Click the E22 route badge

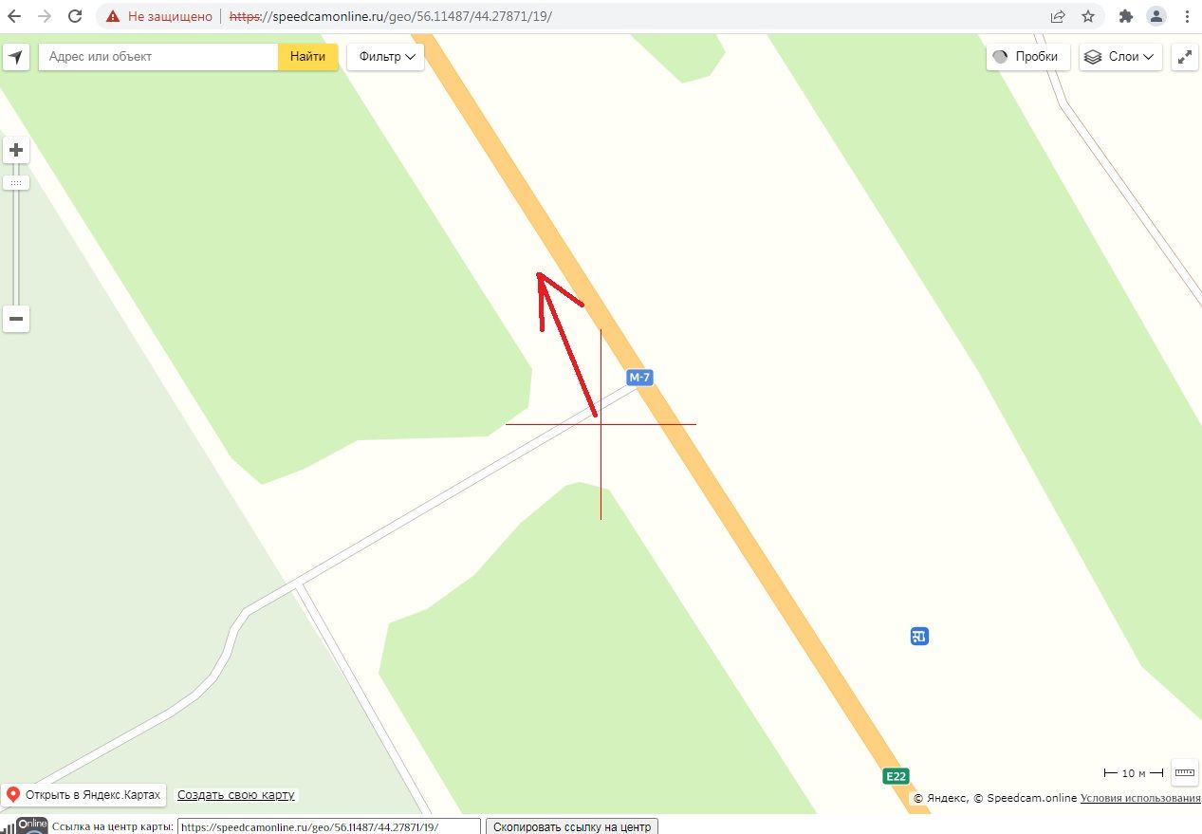coord(896,776)
